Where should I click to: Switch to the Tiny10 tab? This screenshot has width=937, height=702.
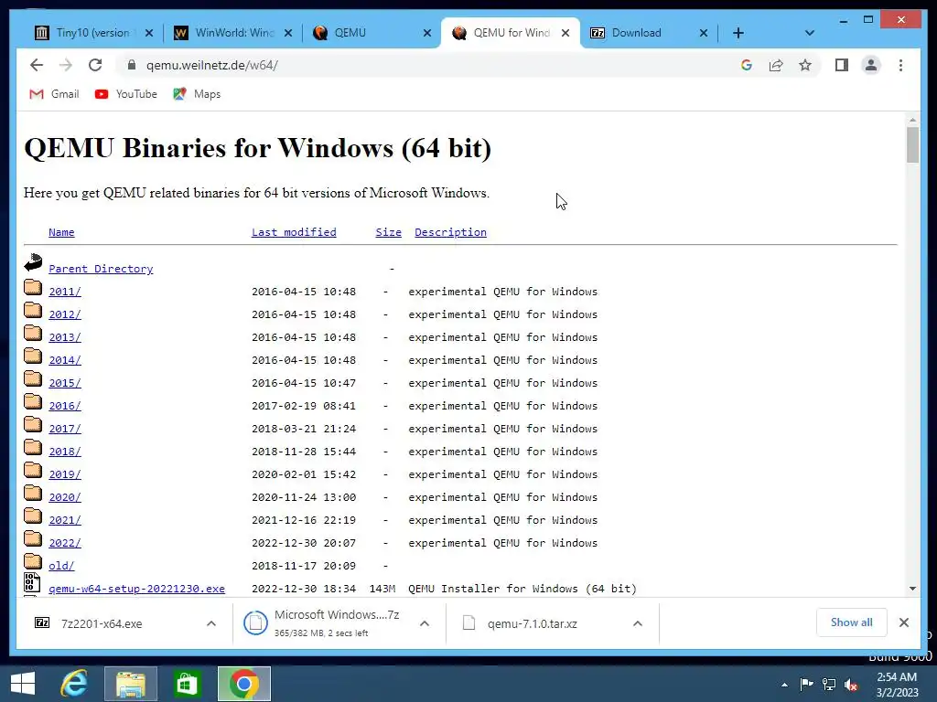pyautogui.click(x=92, y=33)
